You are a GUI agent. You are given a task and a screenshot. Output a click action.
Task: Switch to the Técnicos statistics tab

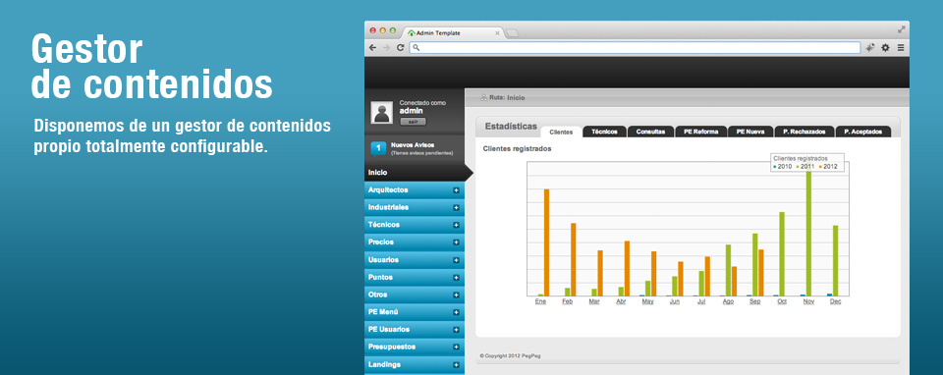point(604,132)
